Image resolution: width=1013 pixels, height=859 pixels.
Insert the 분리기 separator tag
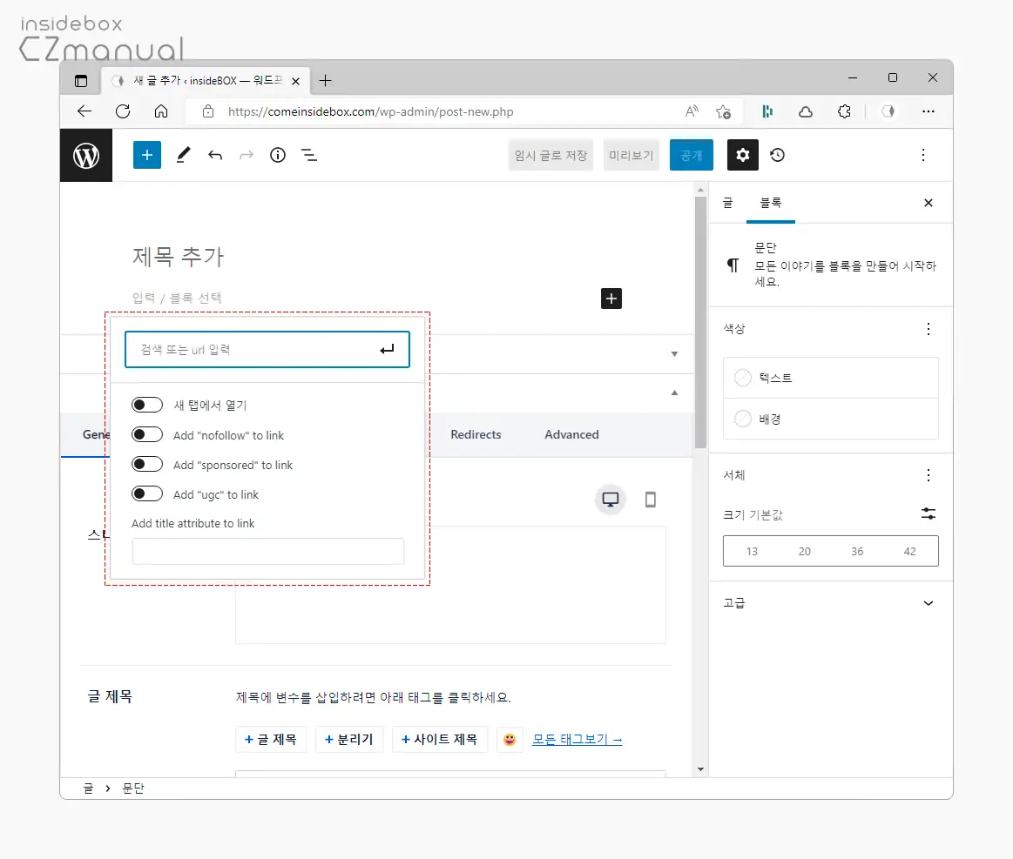[349, 740]
